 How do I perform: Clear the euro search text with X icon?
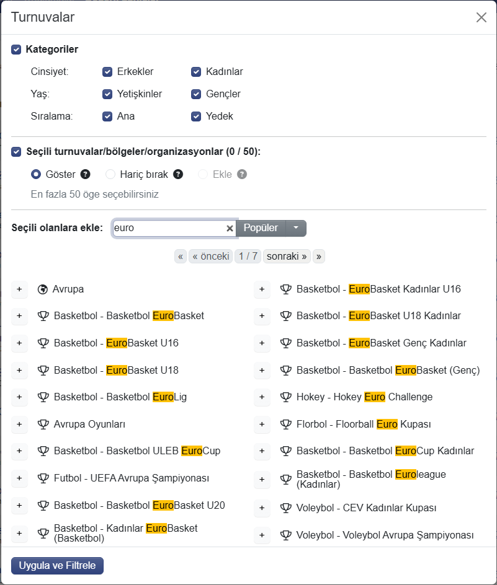[230, 228]
